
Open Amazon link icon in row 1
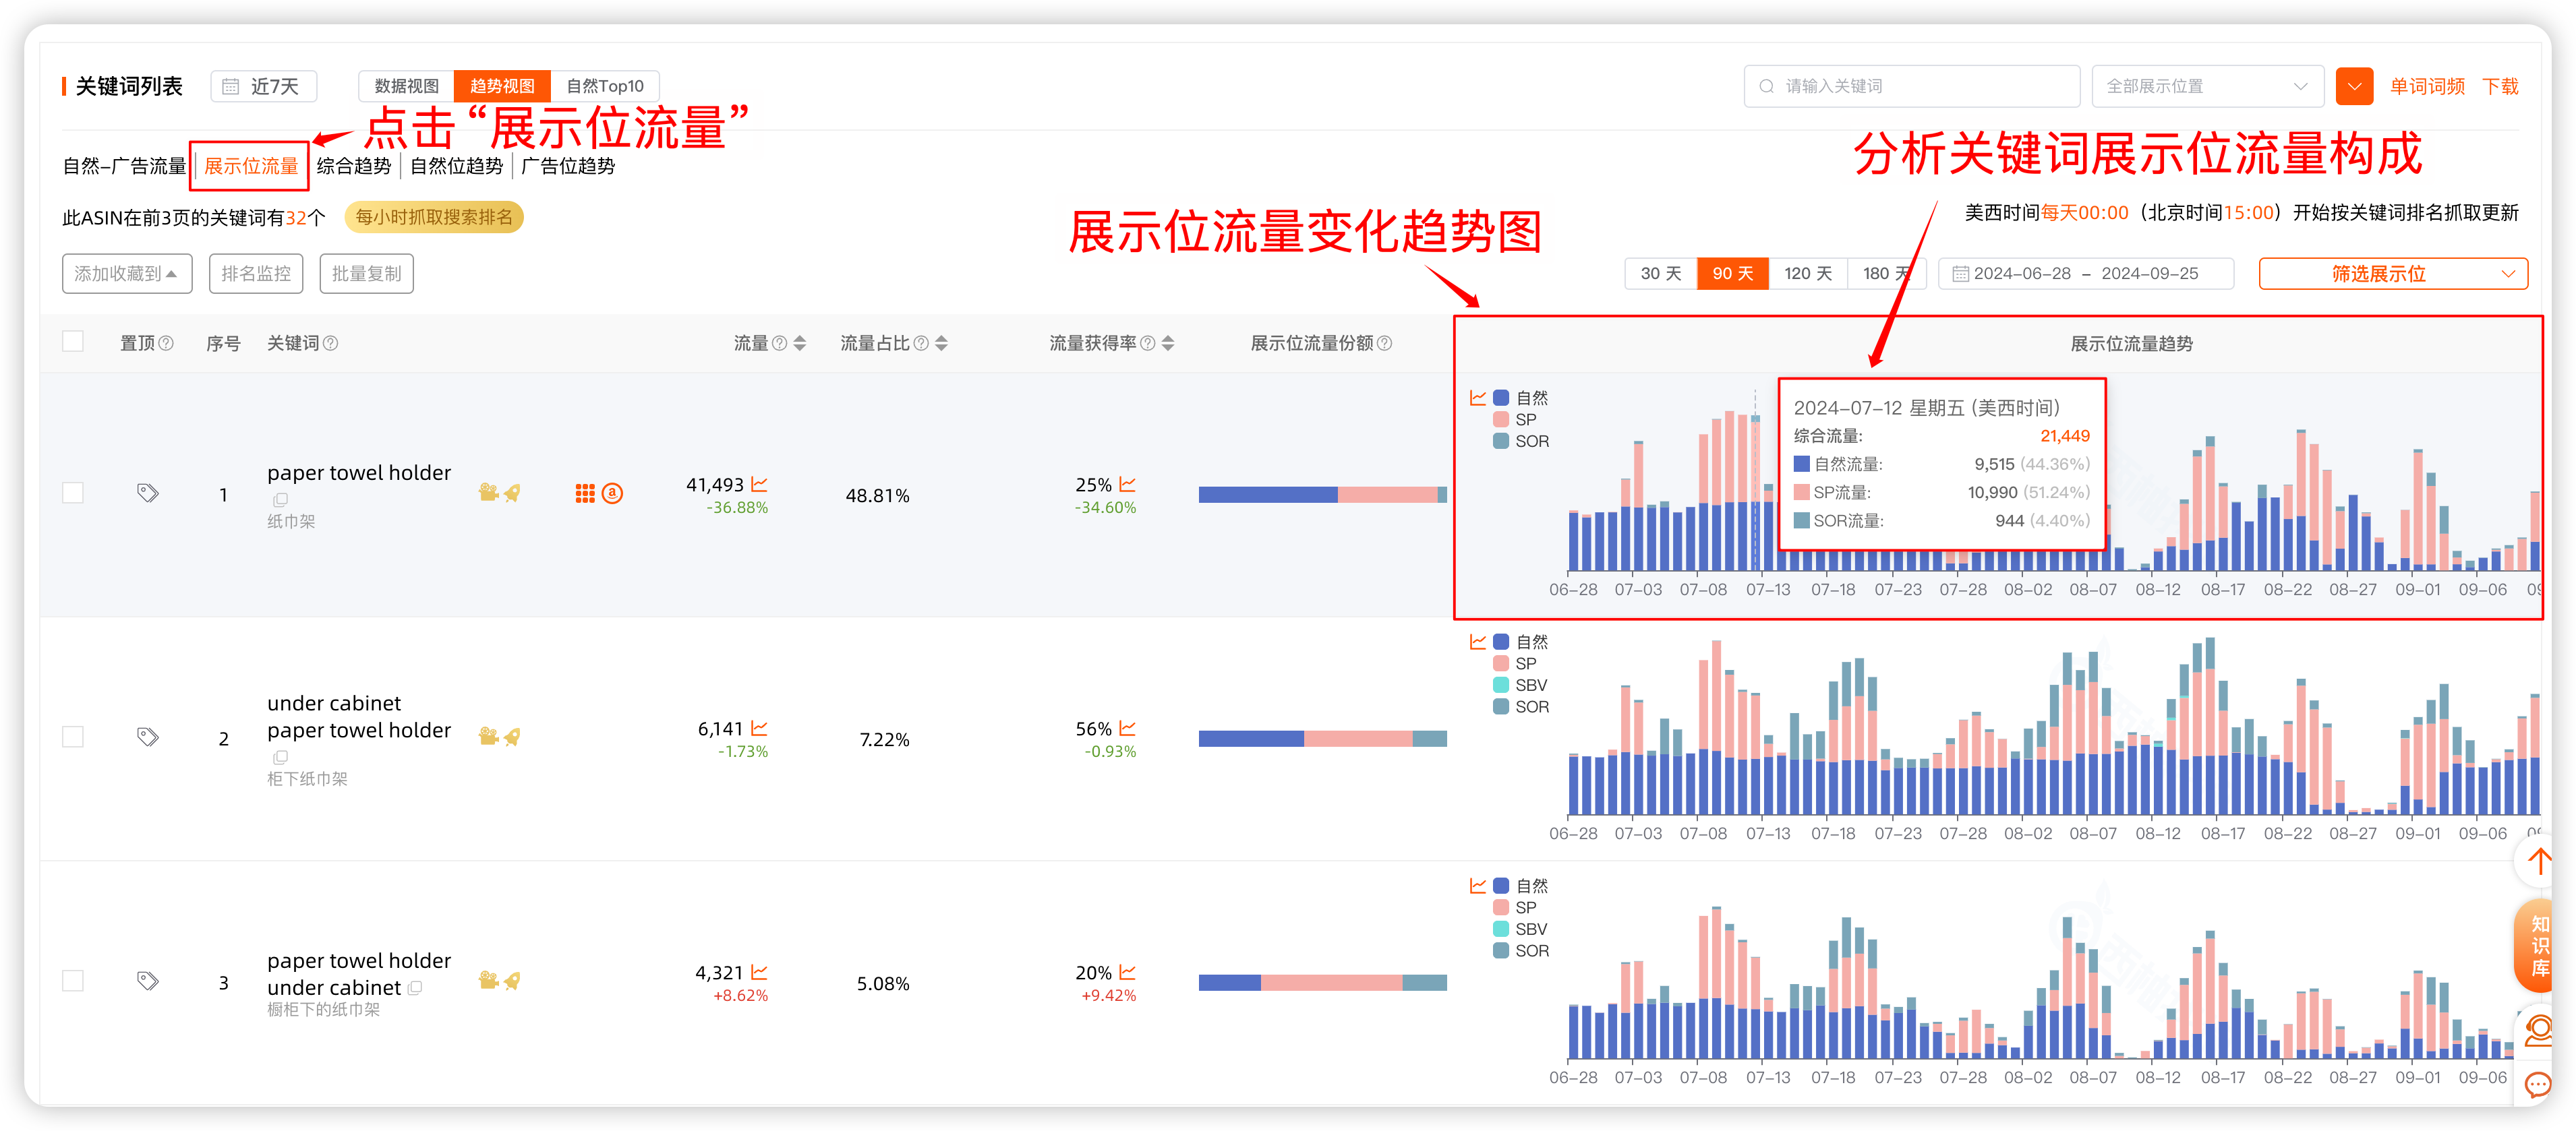(x=612, y=493)
